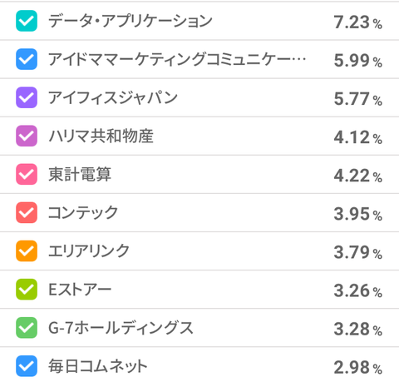Open the ハリマ共和物産 row
This screenshot has height=382, width=399.
(x=199, y=136)
